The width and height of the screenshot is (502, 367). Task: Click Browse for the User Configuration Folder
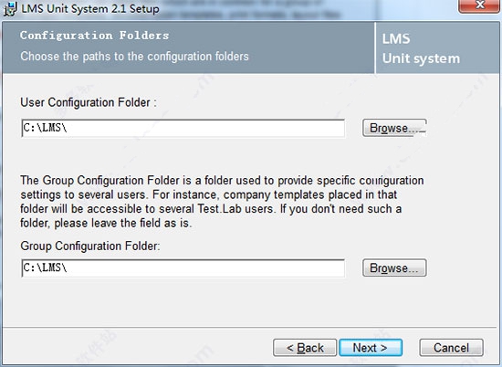pyautogui.click(x=394, y=128)
